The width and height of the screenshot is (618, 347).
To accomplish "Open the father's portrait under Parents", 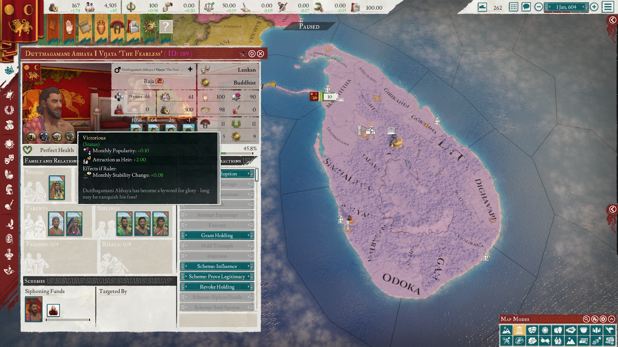I will click(56, 224).
